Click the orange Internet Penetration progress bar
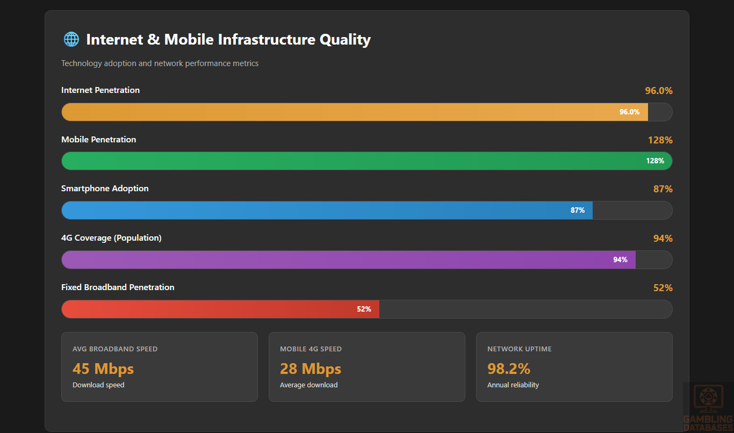This screenshot has width=734, height=433. coord(355,112)
